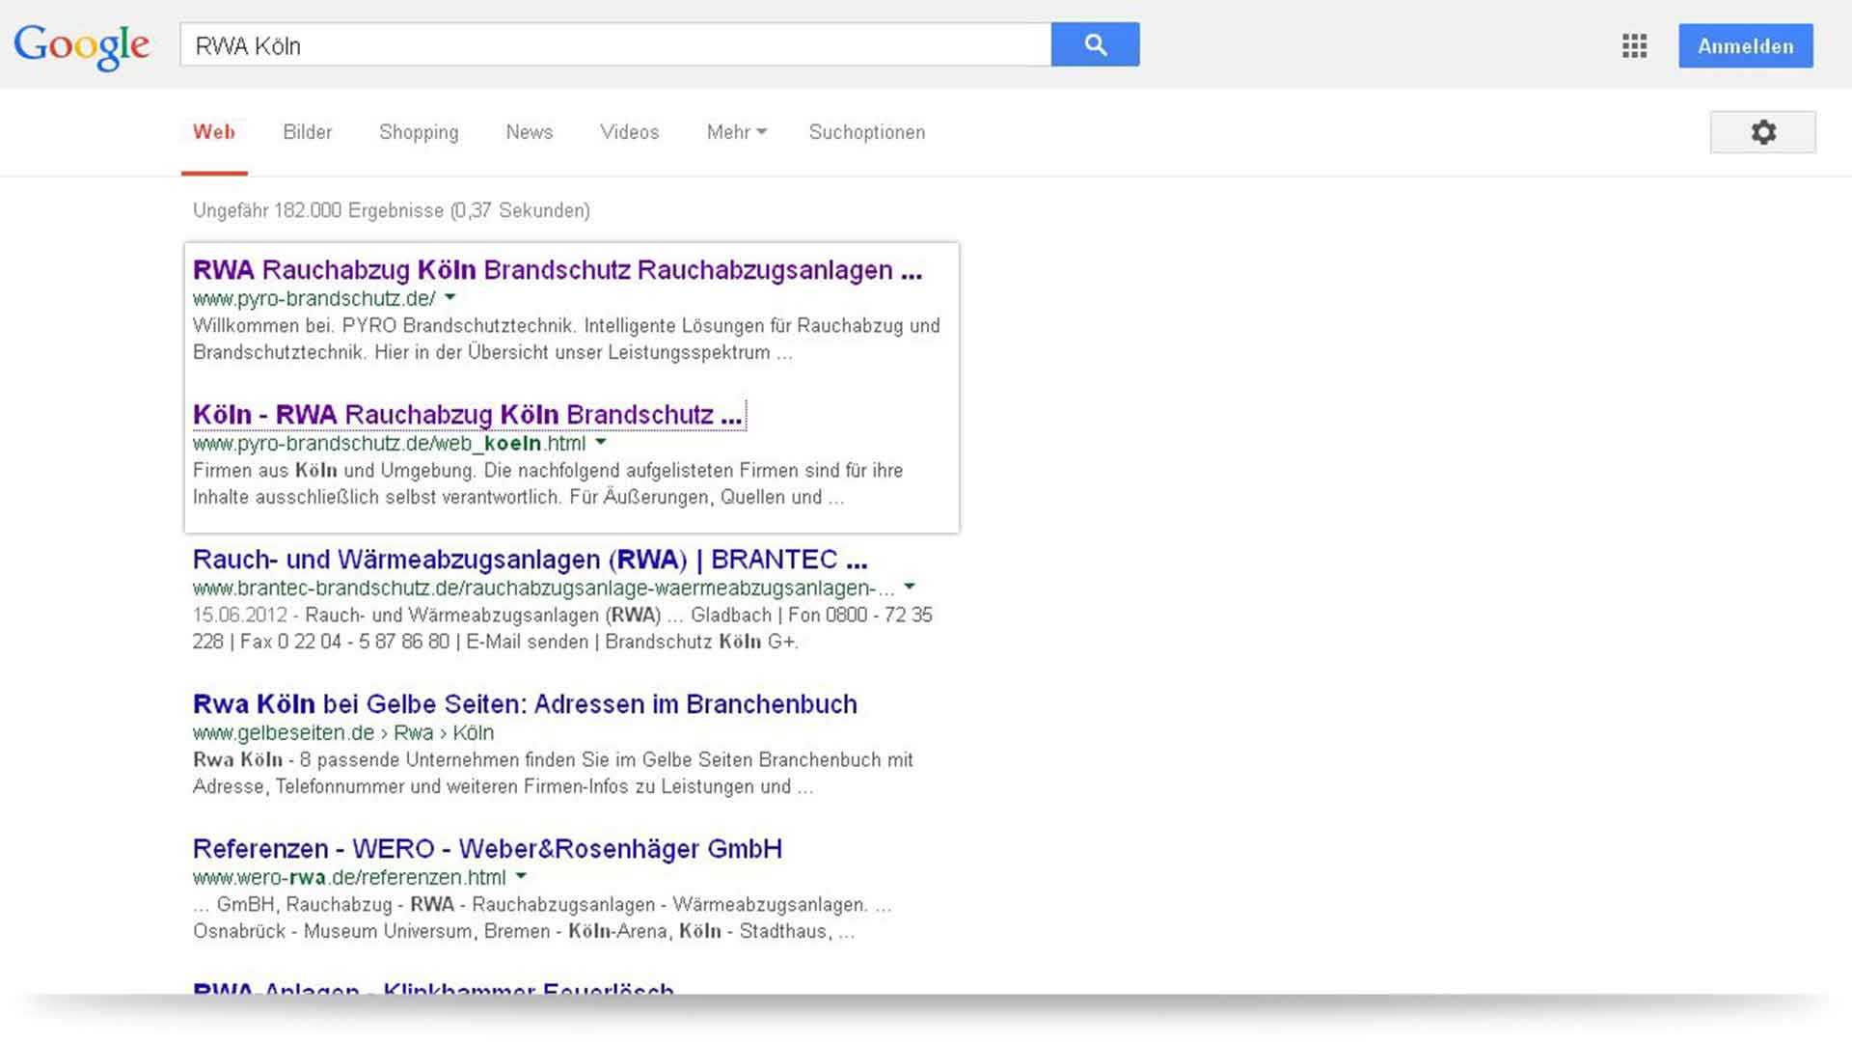Open Suchoptionen search tools
Image resolution: width=1852 pixels, height=1042 pixels.
(867, 132)
